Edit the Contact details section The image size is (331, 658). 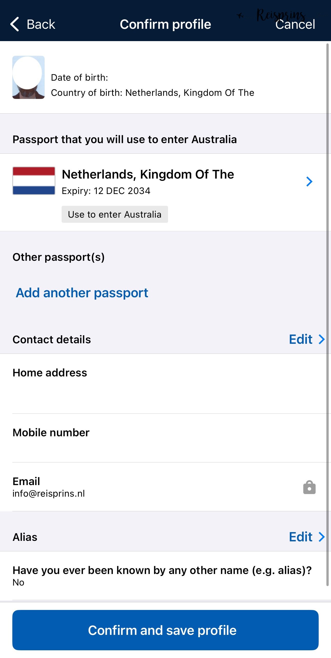301,339
